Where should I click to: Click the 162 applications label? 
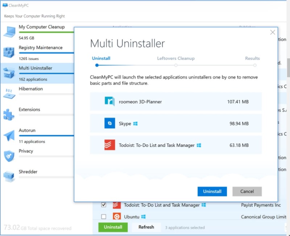point(33,79)
